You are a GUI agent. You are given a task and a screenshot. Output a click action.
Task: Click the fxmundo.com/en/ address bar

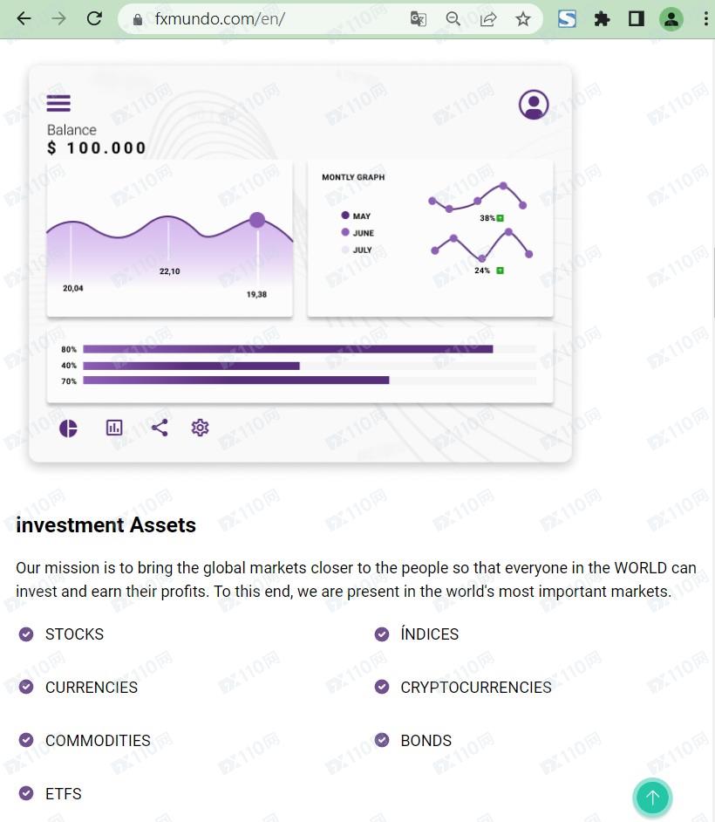262,18
